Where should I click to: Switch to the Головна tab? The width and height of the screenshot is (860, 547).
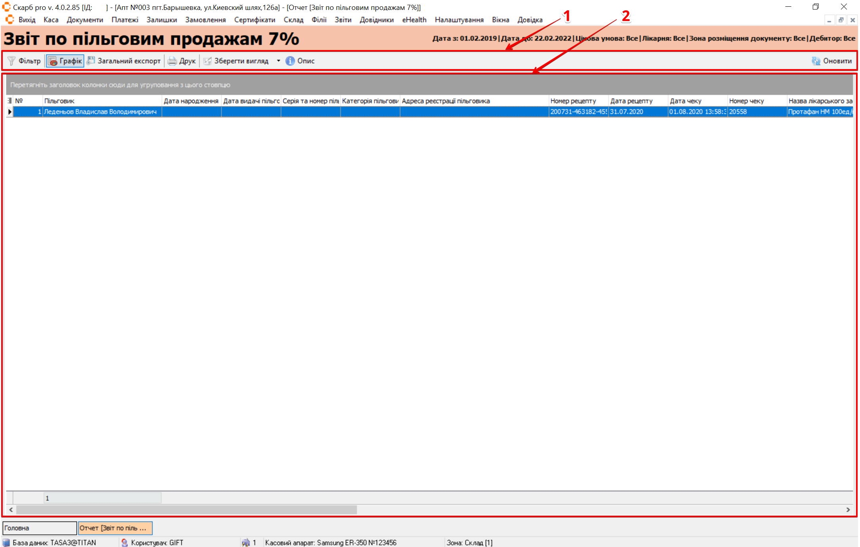39,528
